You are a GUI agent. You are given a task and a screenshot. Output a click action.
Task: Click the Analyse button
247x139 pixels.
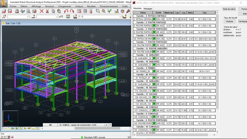(229, 21)
